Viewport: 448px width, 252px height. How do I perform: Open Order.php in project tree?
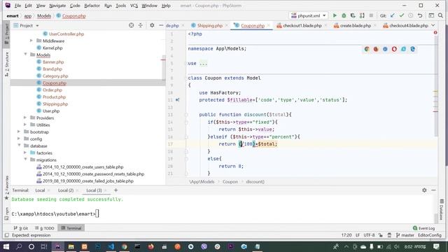[x=52, y=90]
